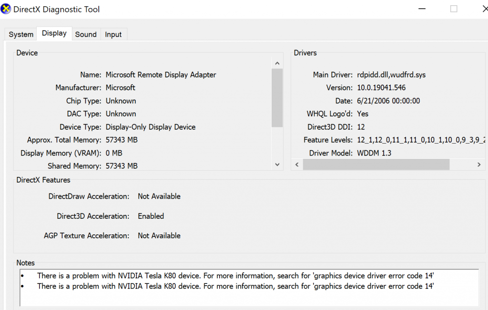Image resolution: width=488 pixels, height=310 pixels.
Task: Click the 'Approx. Total Memory:' label
Action: tap(64, 140)
